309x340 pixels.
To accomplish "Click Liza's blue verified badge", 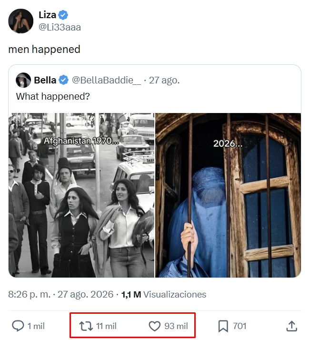I will [63, 15].
